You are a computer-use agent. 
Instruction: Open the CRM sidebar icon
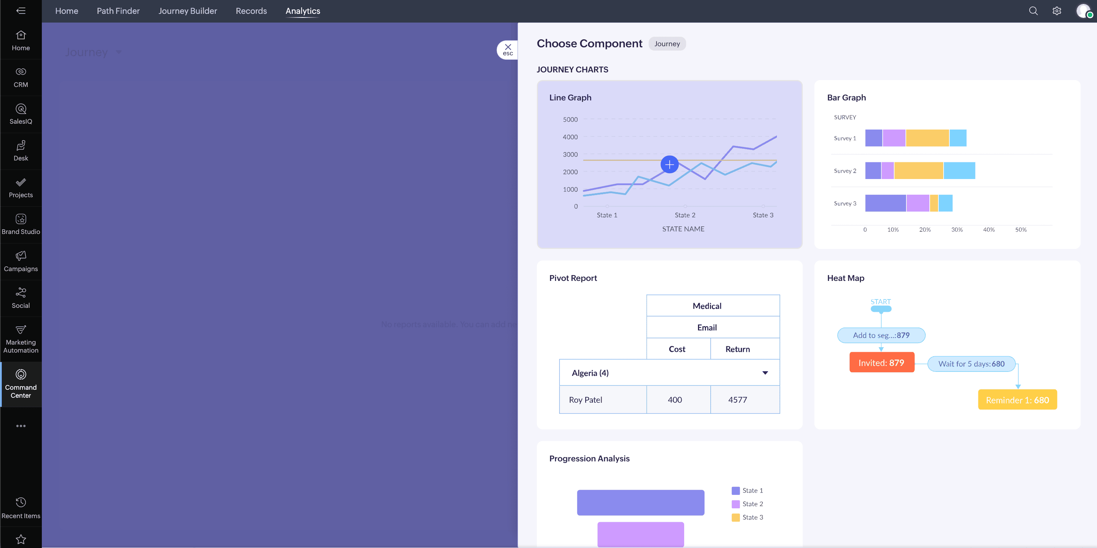(20, 77)
